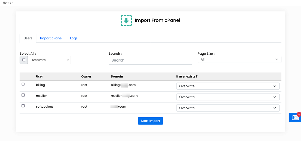
Task: Tick the Select All checkbox
Action: click(x=24, y=60)
